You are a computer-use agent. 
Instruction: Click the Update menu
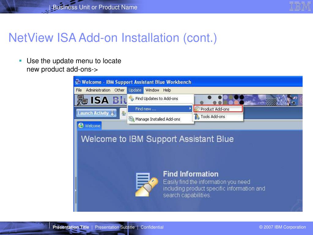point(135,90)
